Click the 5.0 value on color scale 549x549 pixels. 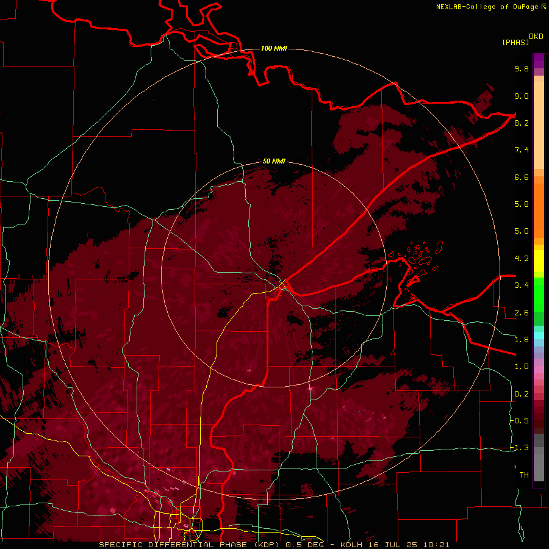pyautogui.click(x=522, y=231)
